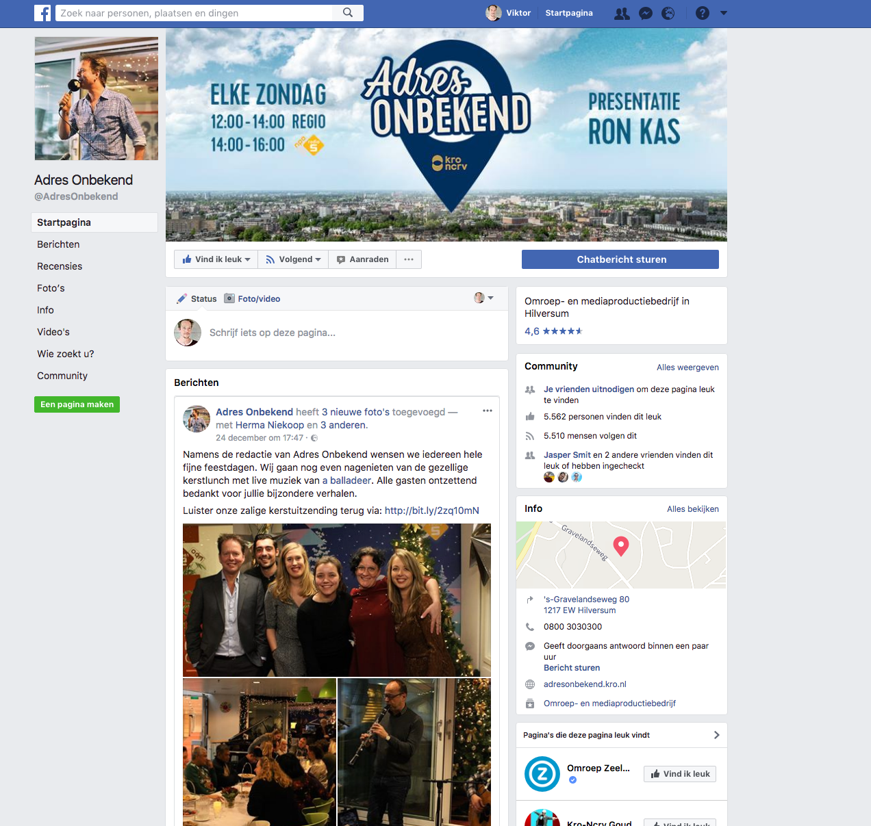The height and width of the screenshot is (826, 871).
Task: Open post-as identity selector dropdown
Action: tap(484, 298)
